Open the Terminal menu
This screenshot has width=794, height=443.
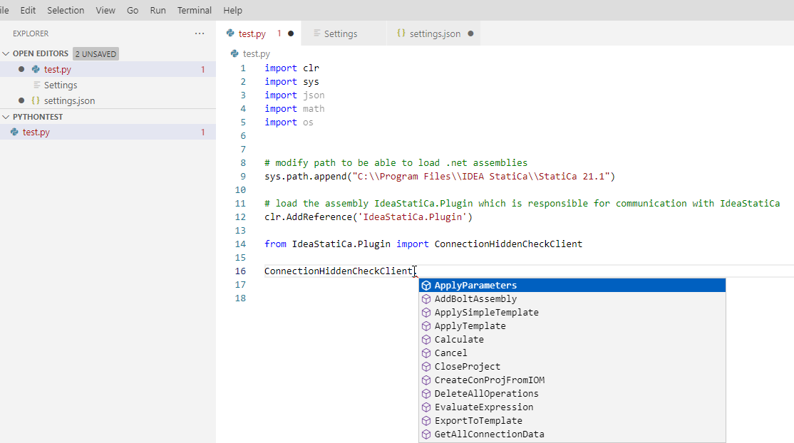(195, 10)
